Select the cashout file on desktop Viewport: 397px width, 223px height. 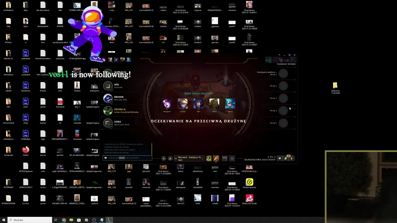tap(94, 199)
